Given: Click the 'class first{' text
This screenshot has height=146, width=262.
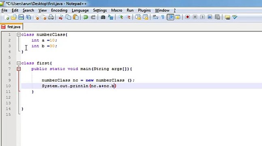Looking at the screenshot, I should 37,63.
